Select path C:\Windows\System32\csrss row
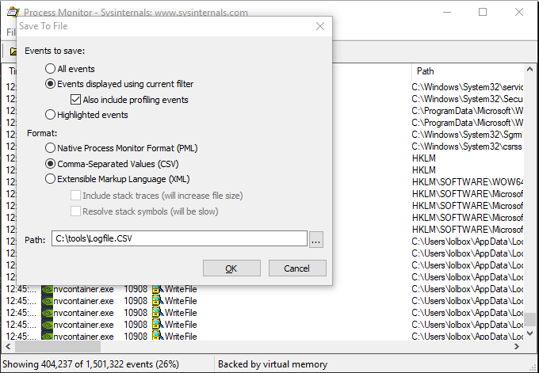Viewport: 539px width, 373px height. pyautogui.click(x=468, y=147)
